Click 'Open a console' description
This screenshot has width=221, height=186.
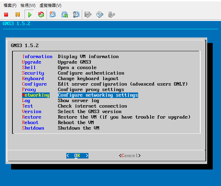click(77, 67)
